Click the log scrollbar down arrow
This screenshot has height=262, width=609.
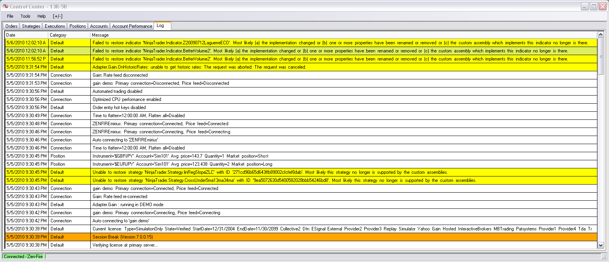(x=601, y=245)
